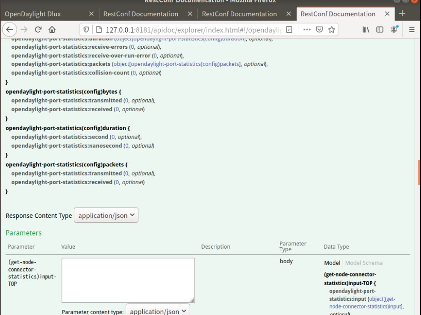Open Response Content Type dropdown
The height and width of the screenshot is (315, 421).
[x=106, y=215]
